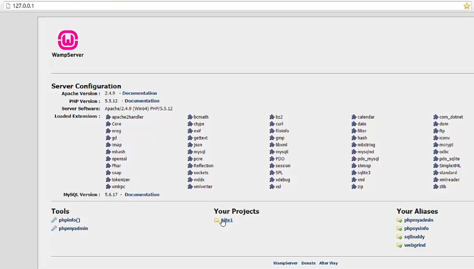Click the xmlreader extension name

point(449,180)
